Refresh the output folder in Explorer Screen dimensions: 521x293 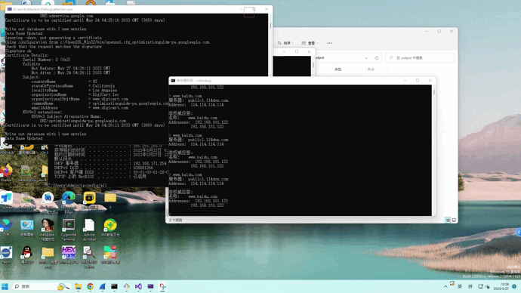377,58
